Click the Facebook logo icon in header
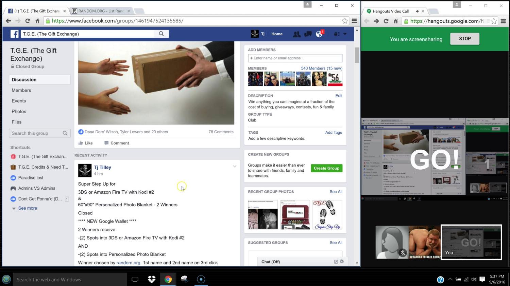Image resolution: width=510 pixels, height=286 pixels. [x=14, y=34]
